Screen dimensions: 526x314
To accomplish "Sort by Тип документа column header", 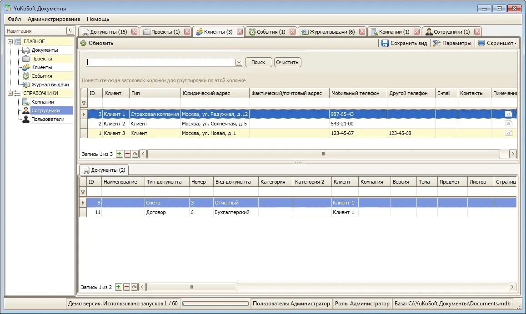I will pyautogui.click(x=167, y=182).
